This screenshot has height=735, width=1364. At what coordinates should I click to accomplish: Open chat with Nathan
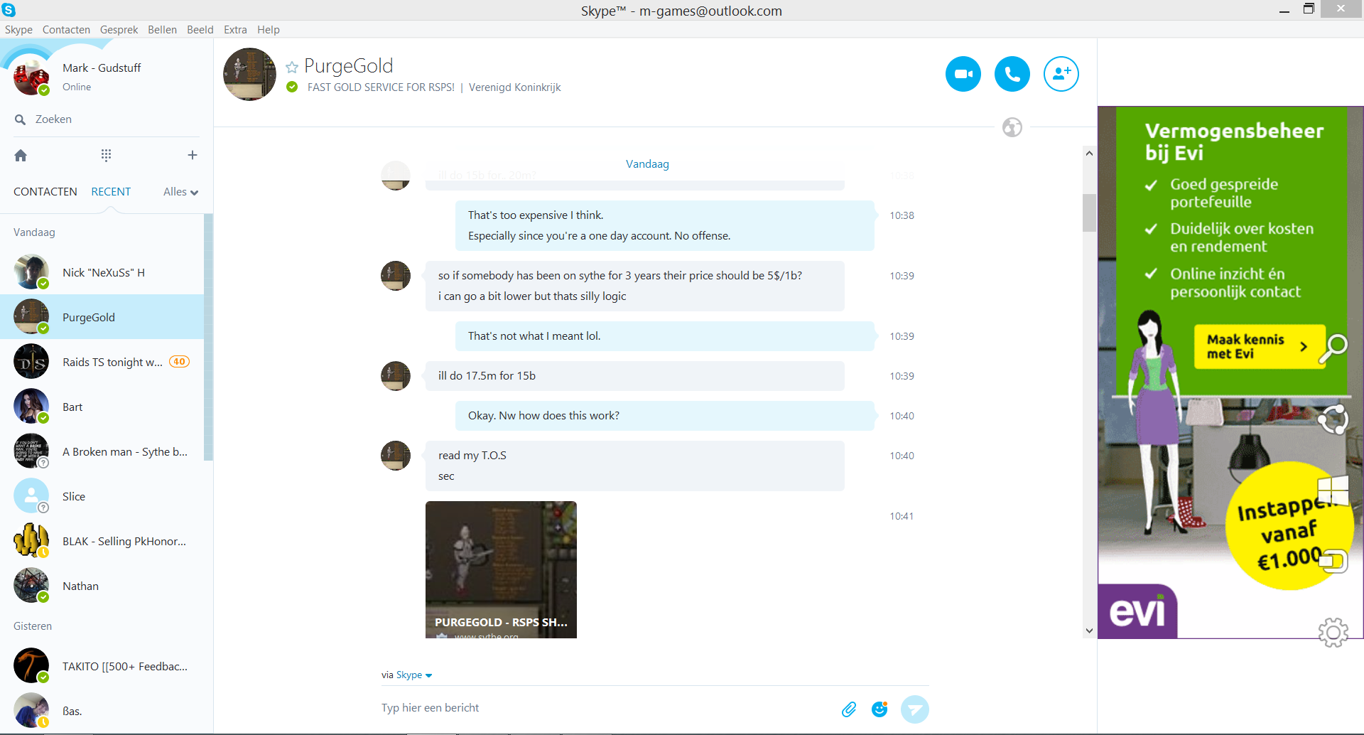(102, 586)
